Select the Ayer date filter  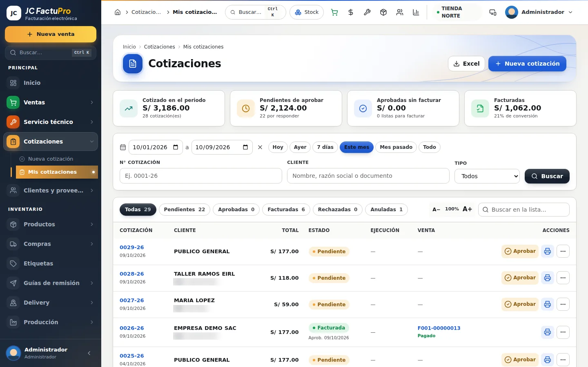click(300, 147)
